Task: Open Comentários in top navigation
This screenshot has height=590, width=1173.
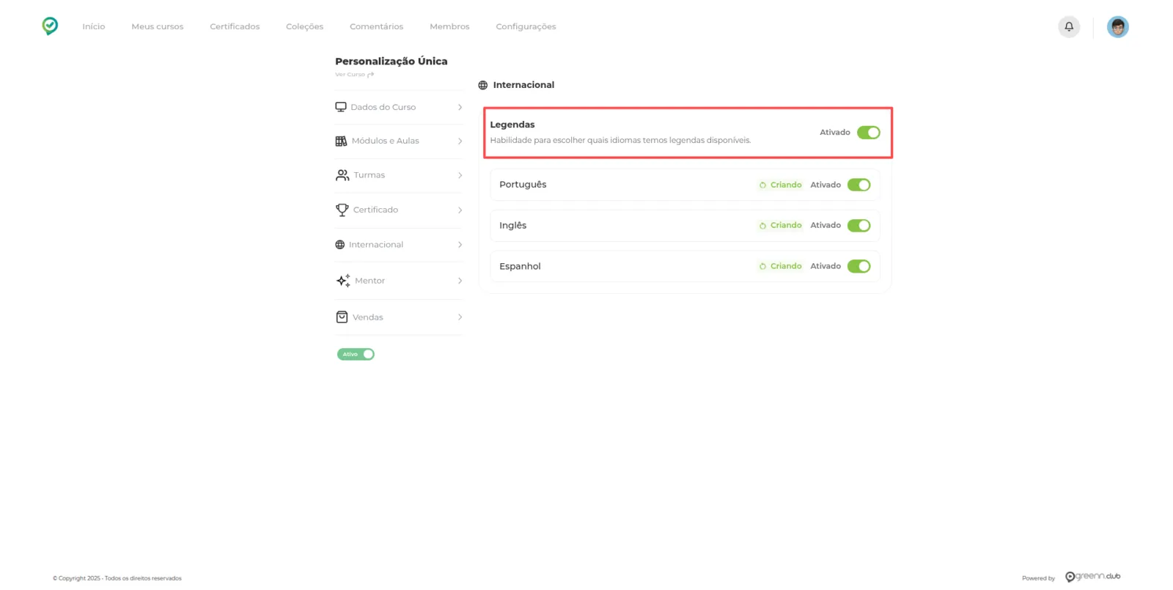Action: pos(376,26)
